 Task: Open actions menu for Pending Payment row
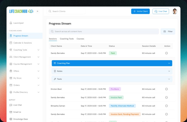(167, 114)
